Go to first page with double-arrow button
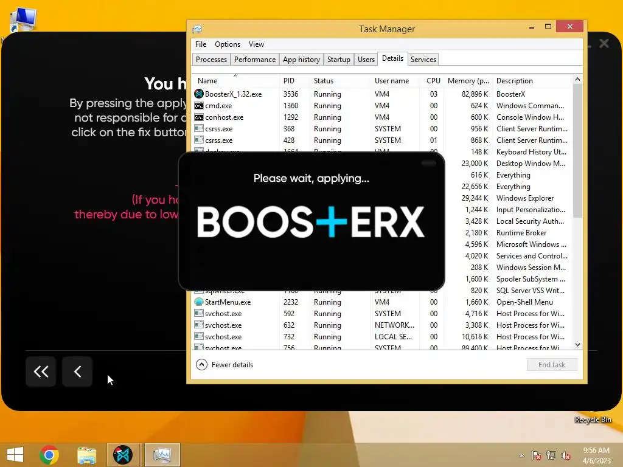The image size is (623, 467). 41,372
